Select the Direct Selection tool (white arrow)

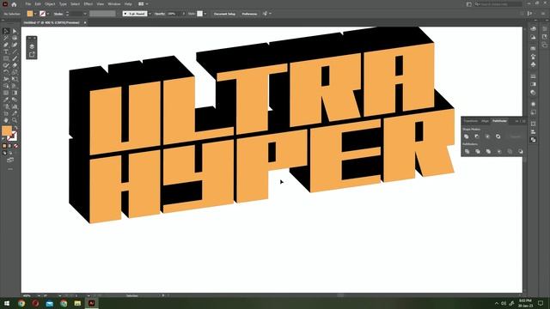click(x=15, y=31)
